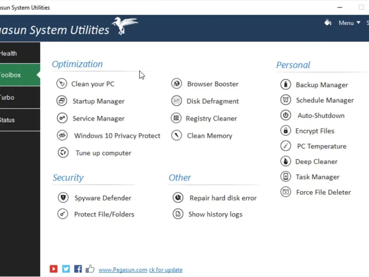
Task: Click the Auto-Shutdown power icon
Action: 286,115
